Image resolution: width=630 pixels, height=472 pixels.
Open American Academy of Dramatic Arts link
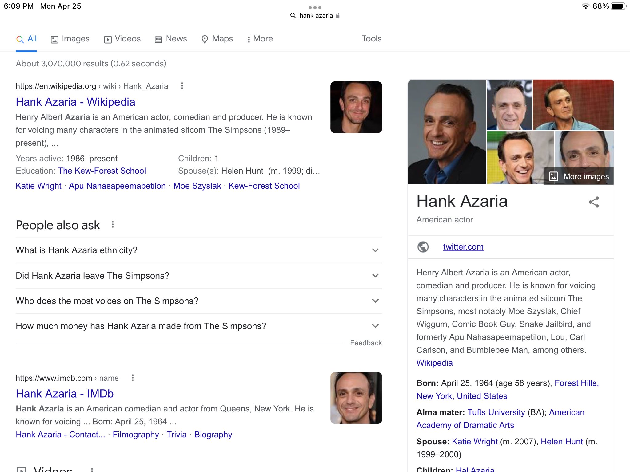point(500,419)
